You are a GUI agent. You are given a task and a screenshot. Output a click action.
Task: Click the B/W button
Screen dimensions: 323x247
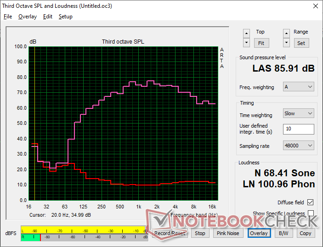pyautogui.click(x=283, y=233)
